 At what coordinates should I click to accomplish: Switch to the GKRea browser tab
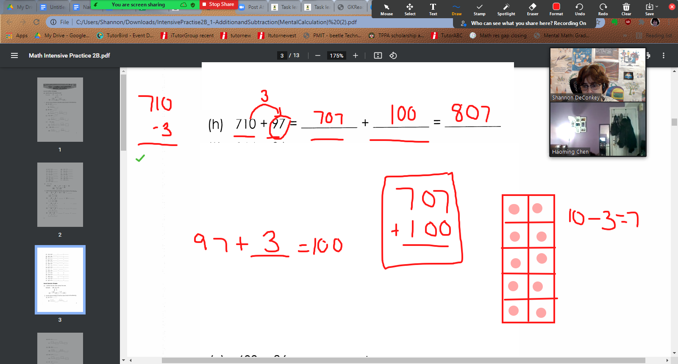coord(350,7)
